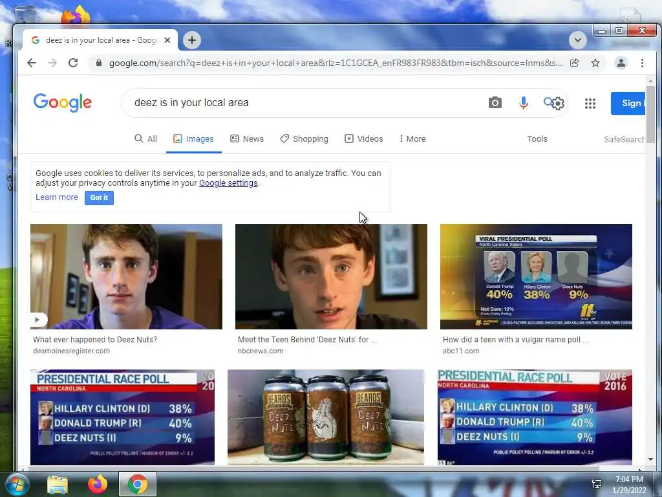The image size is (662, 497).
Task: Open the Viral Presidential Poll abc11 thumbnail
Action: 536,276
